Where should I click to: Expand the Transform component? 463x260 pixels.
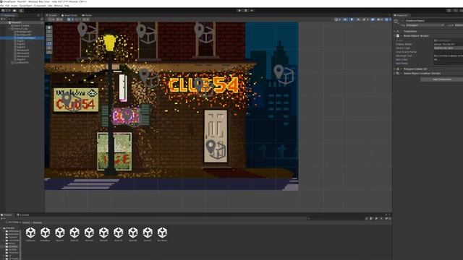point(395,31)
